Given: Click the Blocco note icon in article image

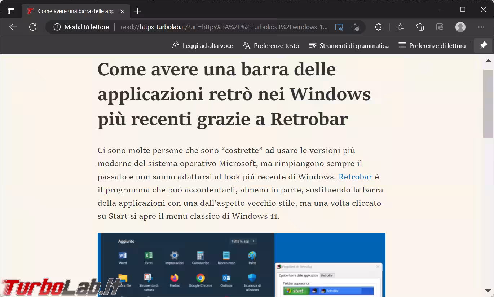Looking at the screenshot, I should click(226, 256).
